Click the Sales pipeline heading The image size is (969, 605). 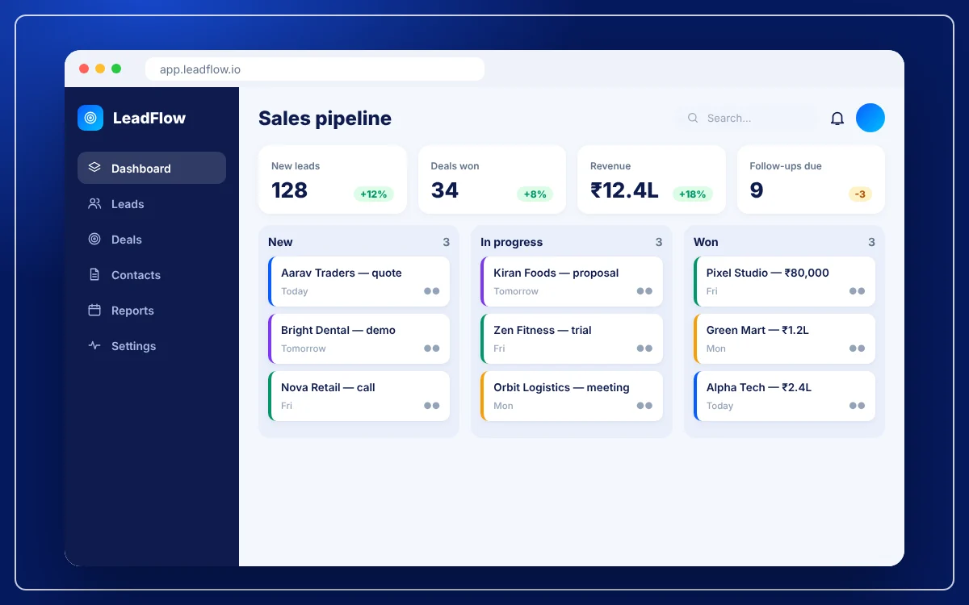(325, 119)
